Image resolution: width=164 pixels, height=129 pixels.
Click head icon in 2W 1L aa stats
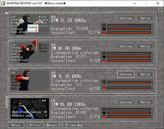(104, 82)
